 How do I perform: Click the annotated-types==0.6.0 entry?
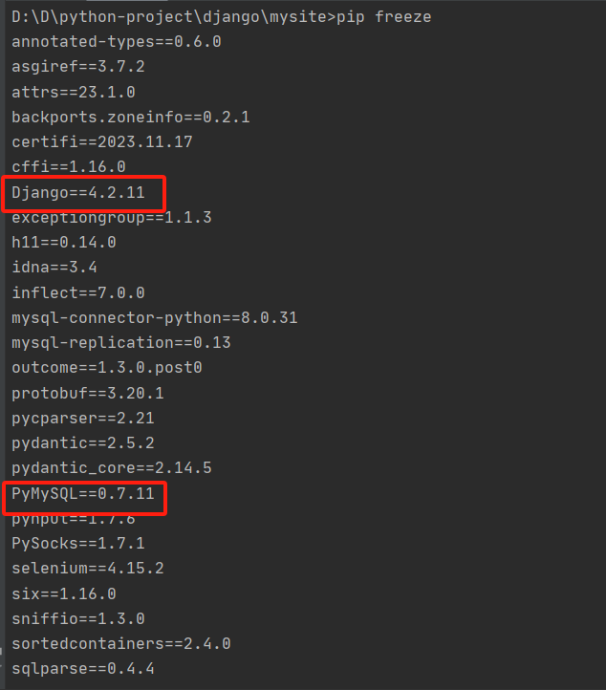point(117,42)
